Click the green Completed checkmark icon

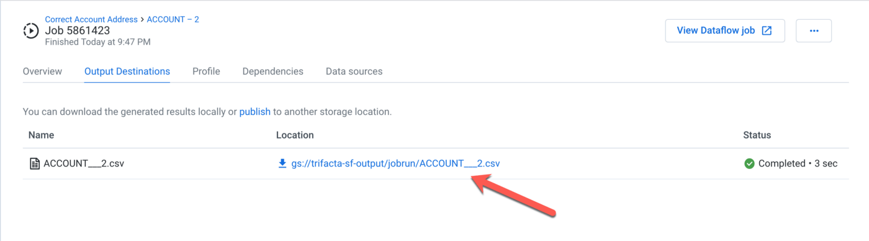tap(749, 164)
